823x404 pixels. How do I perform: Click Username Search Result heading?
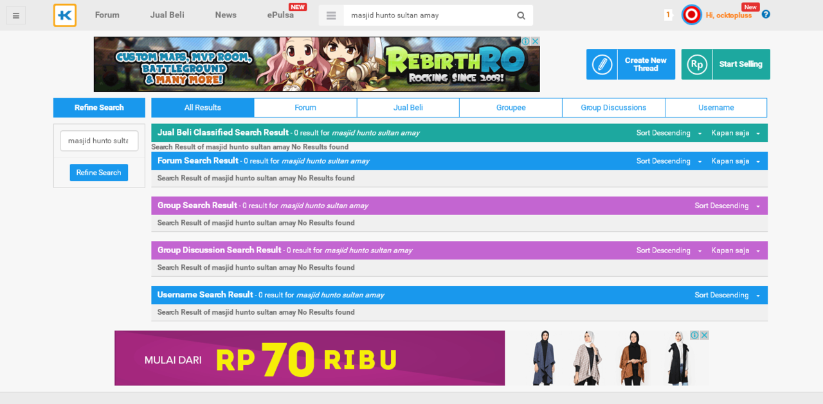coord(205,295)
